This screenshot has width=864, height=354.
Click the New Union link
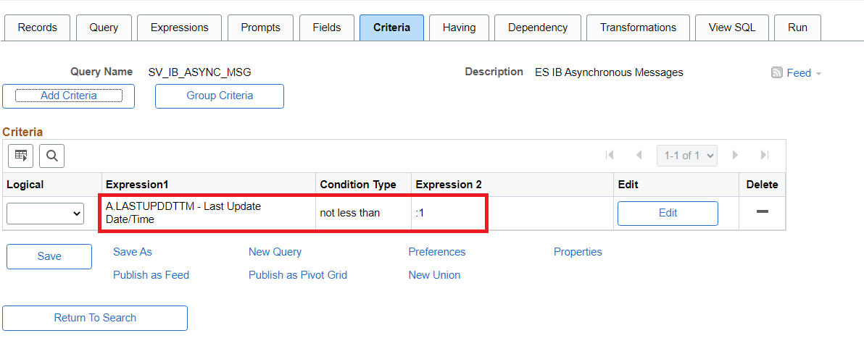tap(434, 275)
